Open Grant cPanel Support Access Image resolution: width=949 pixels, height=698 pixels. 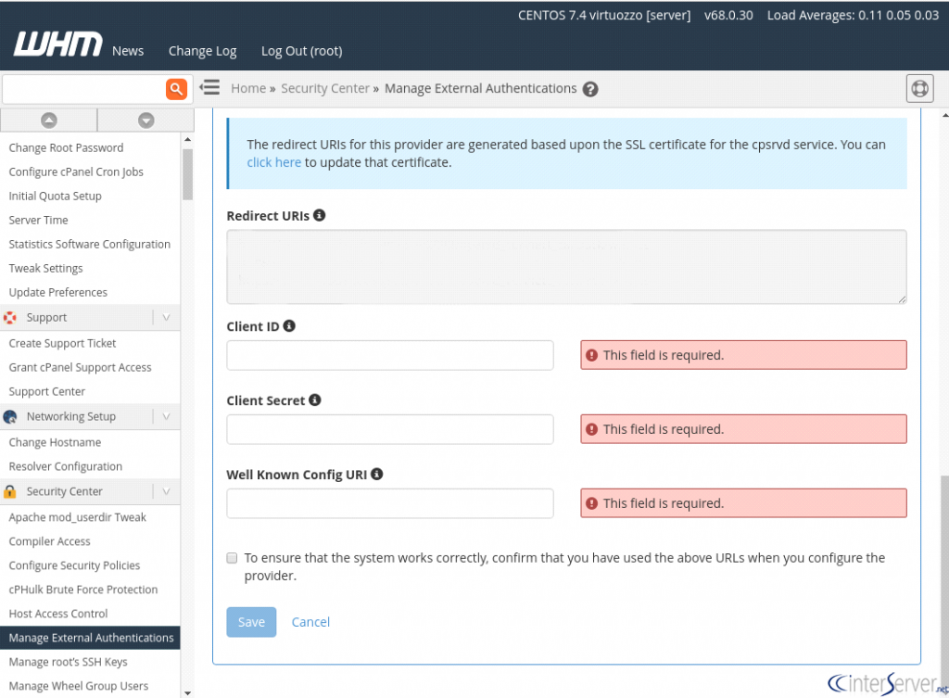pyautogui.click(x=80, y=367)
